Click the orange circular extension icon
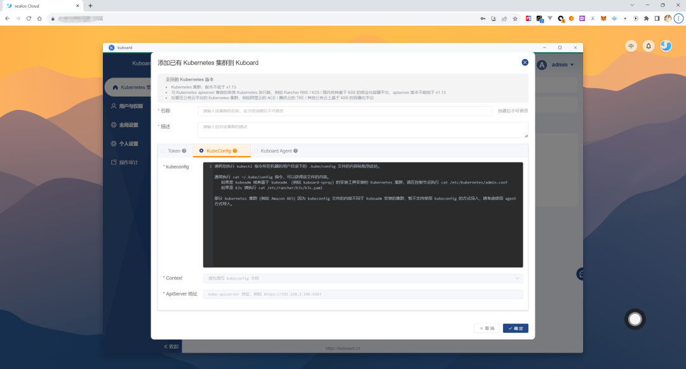 click(x=572, y=18)
